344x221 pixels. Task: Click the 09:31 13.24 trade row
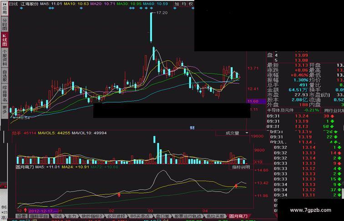tap(301, 116)
